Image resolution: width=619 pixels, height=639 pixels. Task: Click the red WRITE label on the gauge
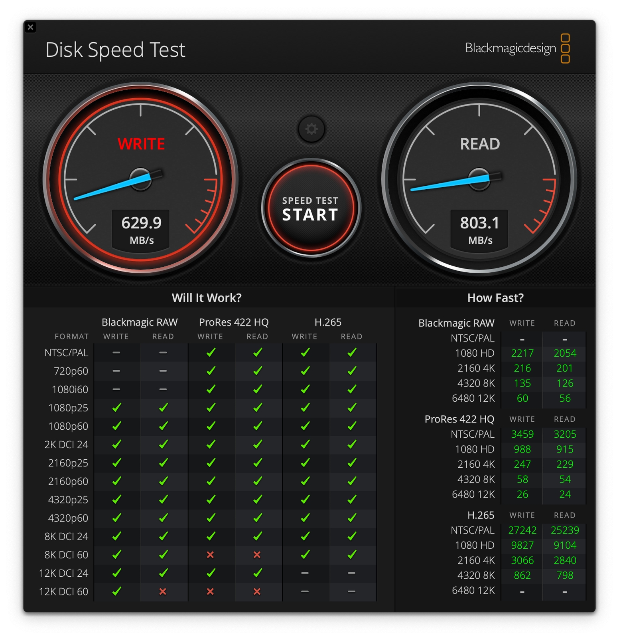click(x=141, y=144)
